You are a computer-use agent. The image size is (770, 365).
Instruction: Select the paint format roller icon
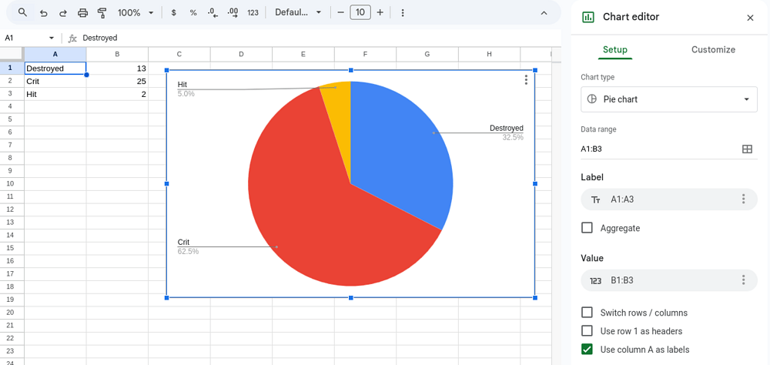[x=102, y=12]
